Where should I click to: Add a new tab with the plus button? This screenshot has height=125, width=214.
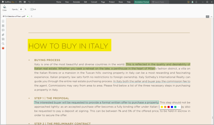point(31,16)
